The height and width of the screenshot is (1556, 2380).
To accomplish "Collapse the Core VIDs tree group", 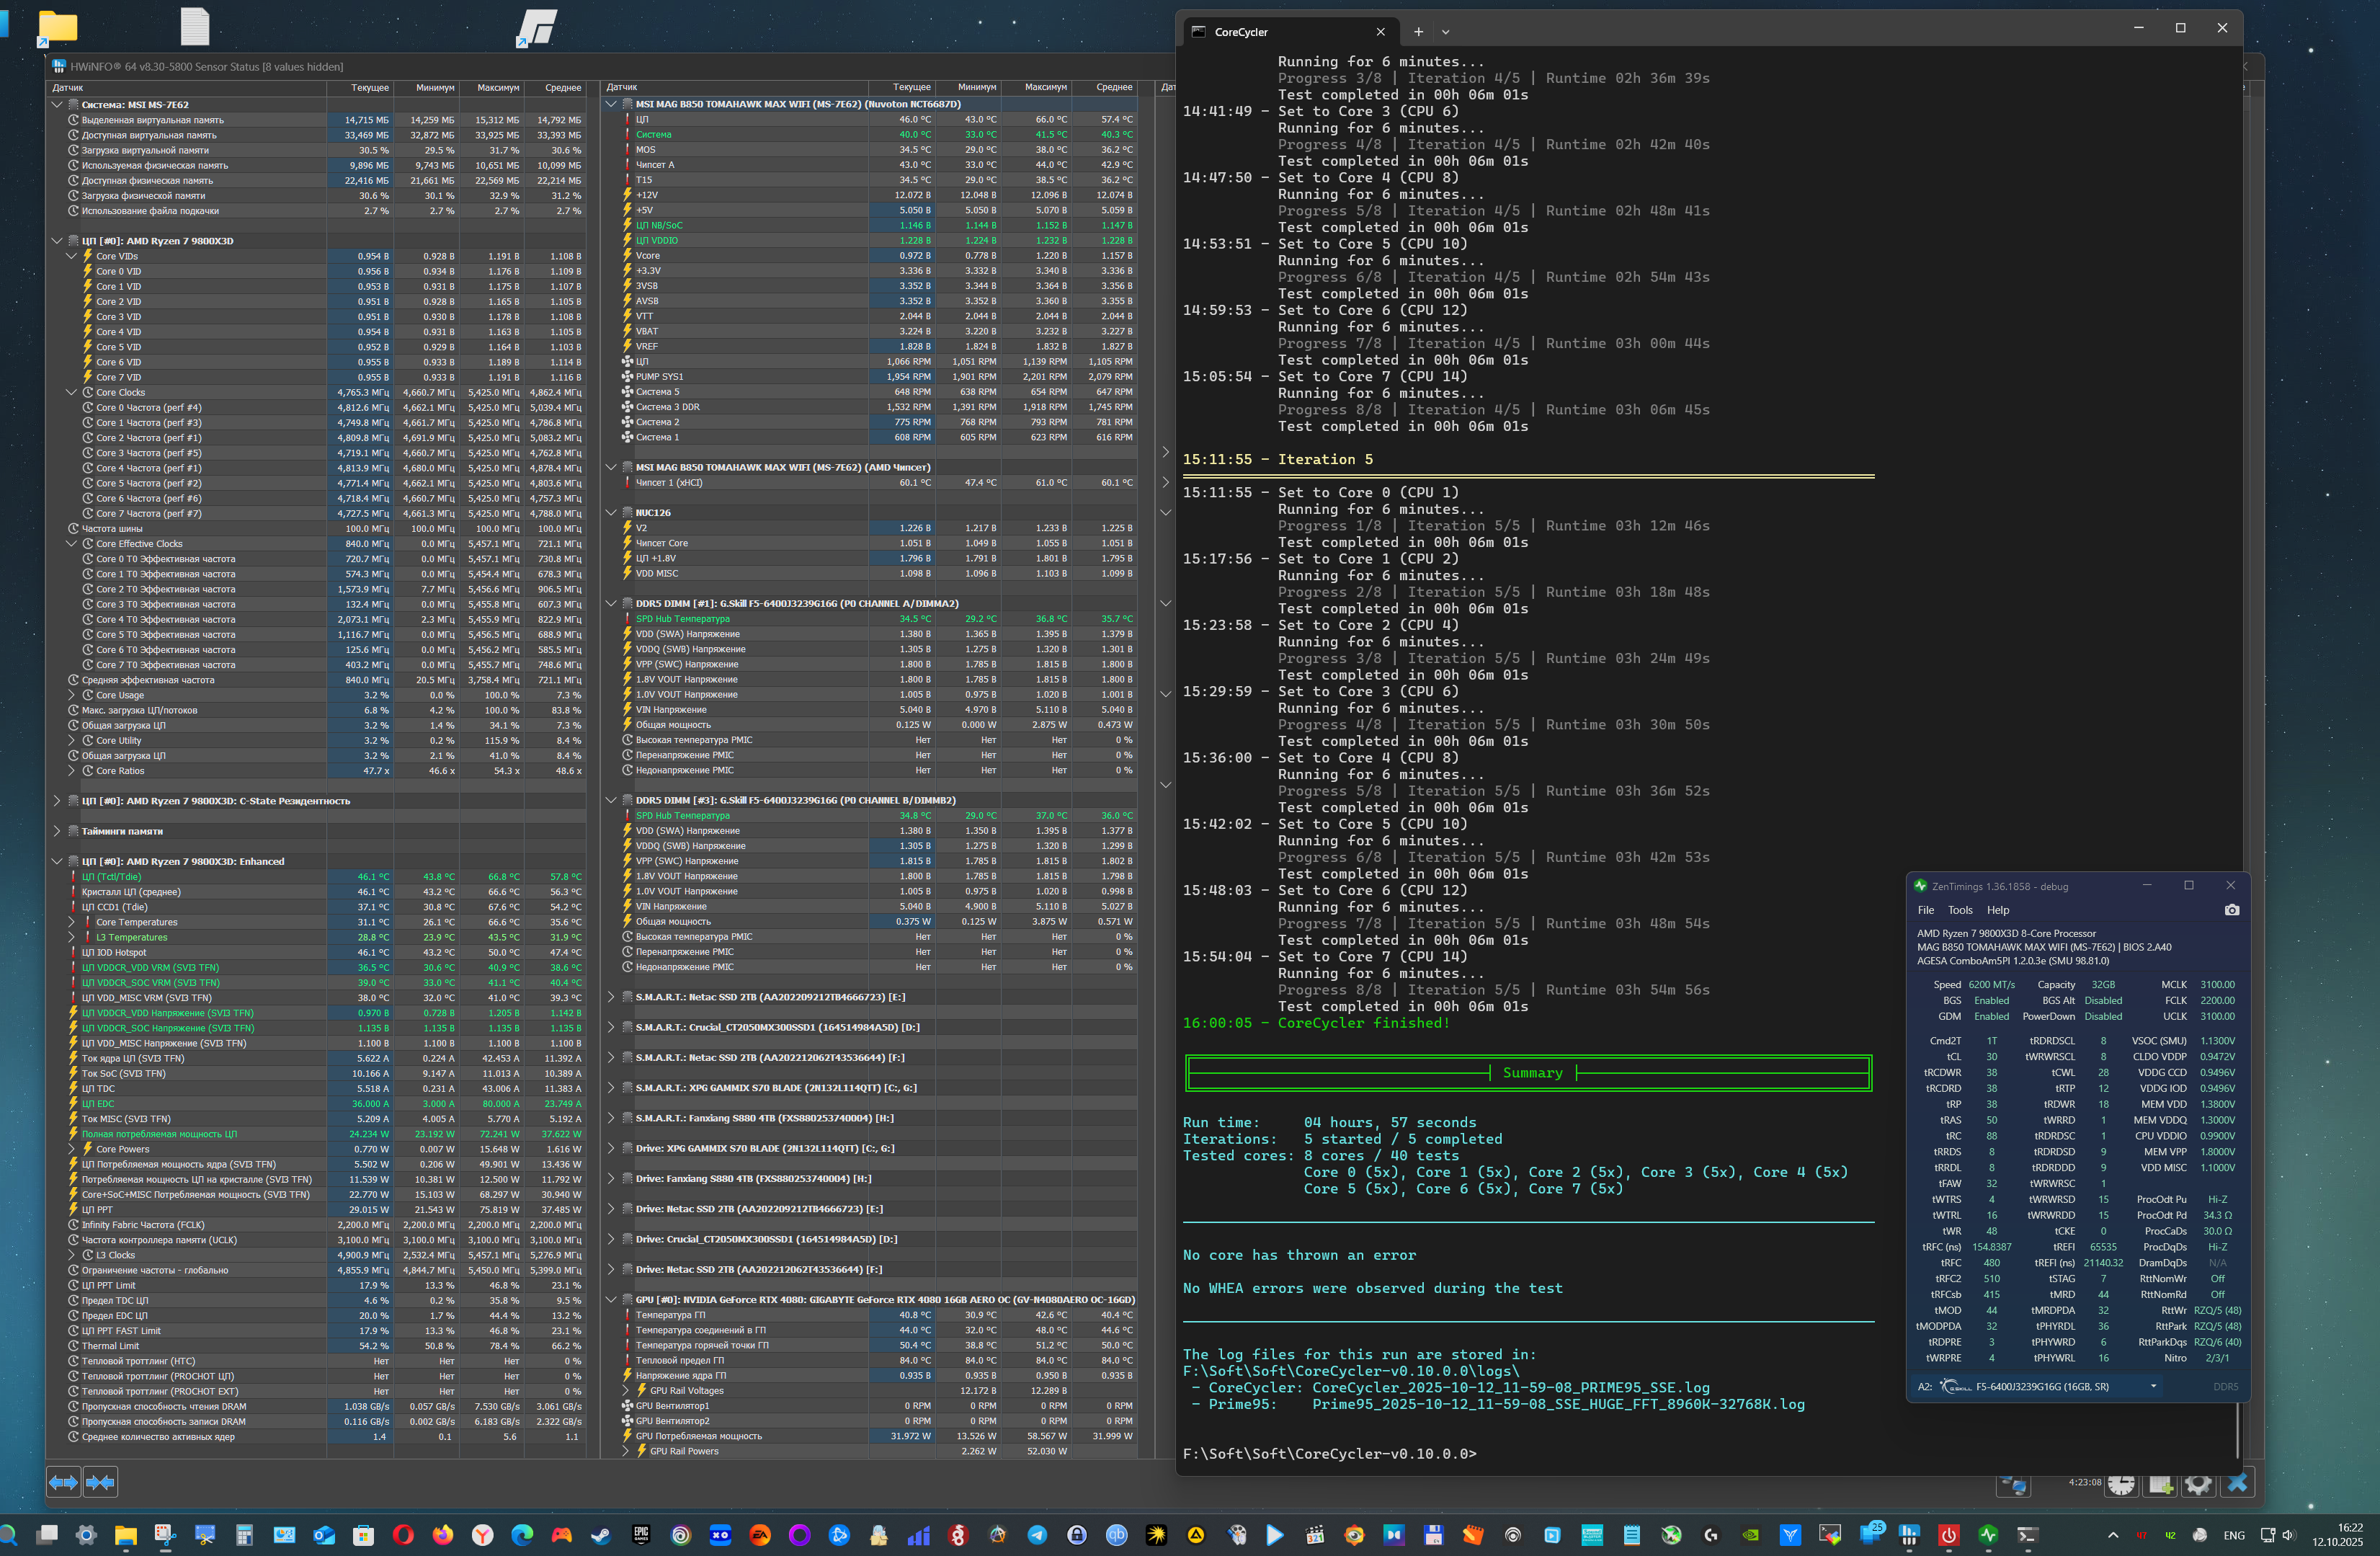I will (x=71, y=256).
